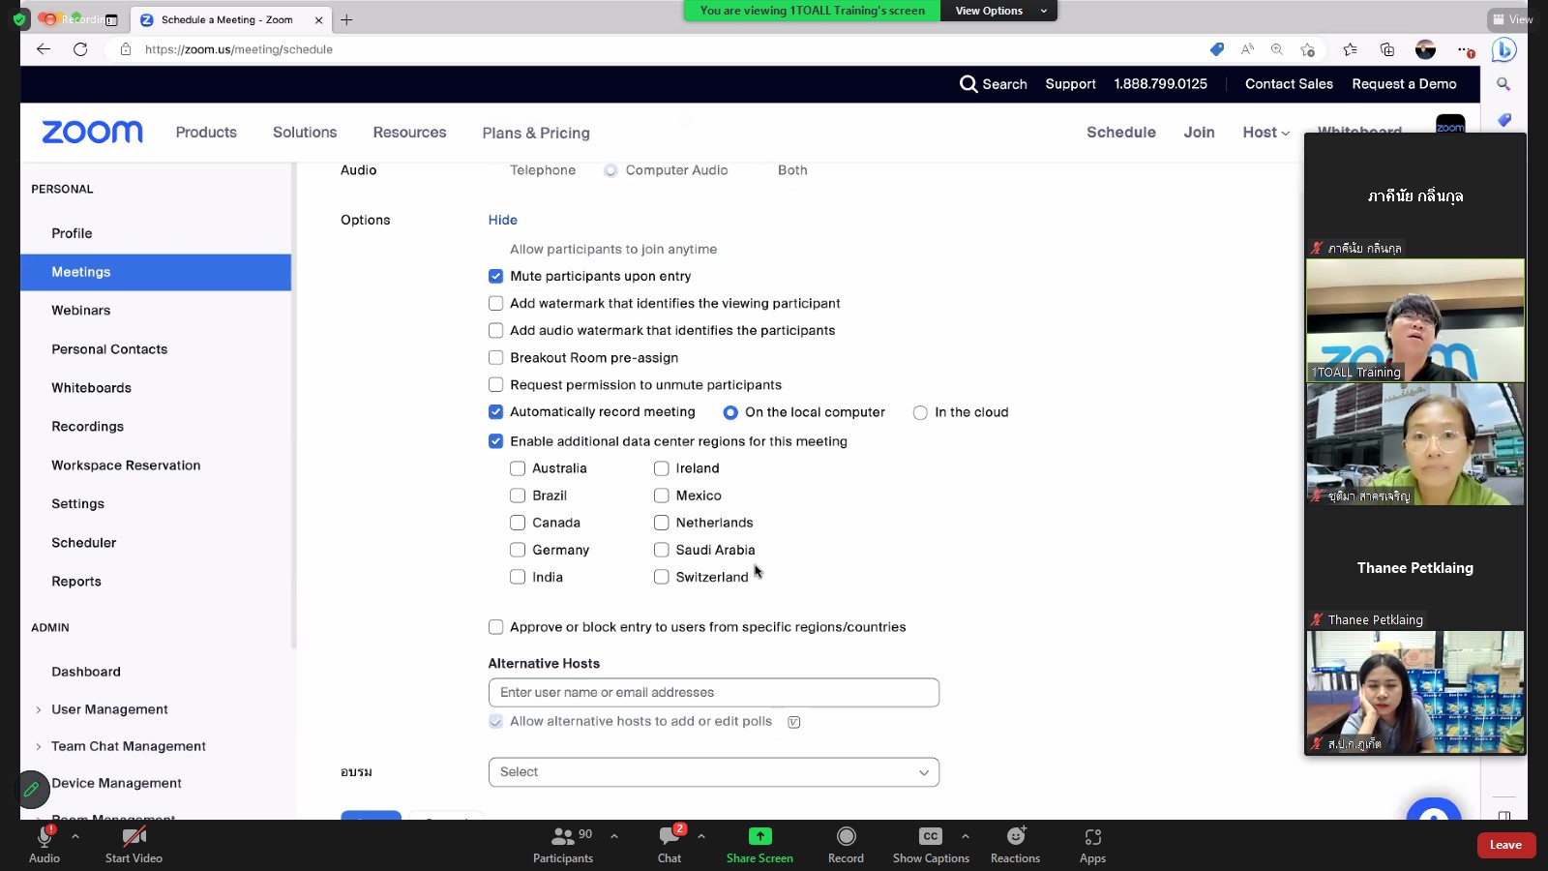1548x871 pixels.
Task: Check the Australia region checkbox
Action: (518, 468)
